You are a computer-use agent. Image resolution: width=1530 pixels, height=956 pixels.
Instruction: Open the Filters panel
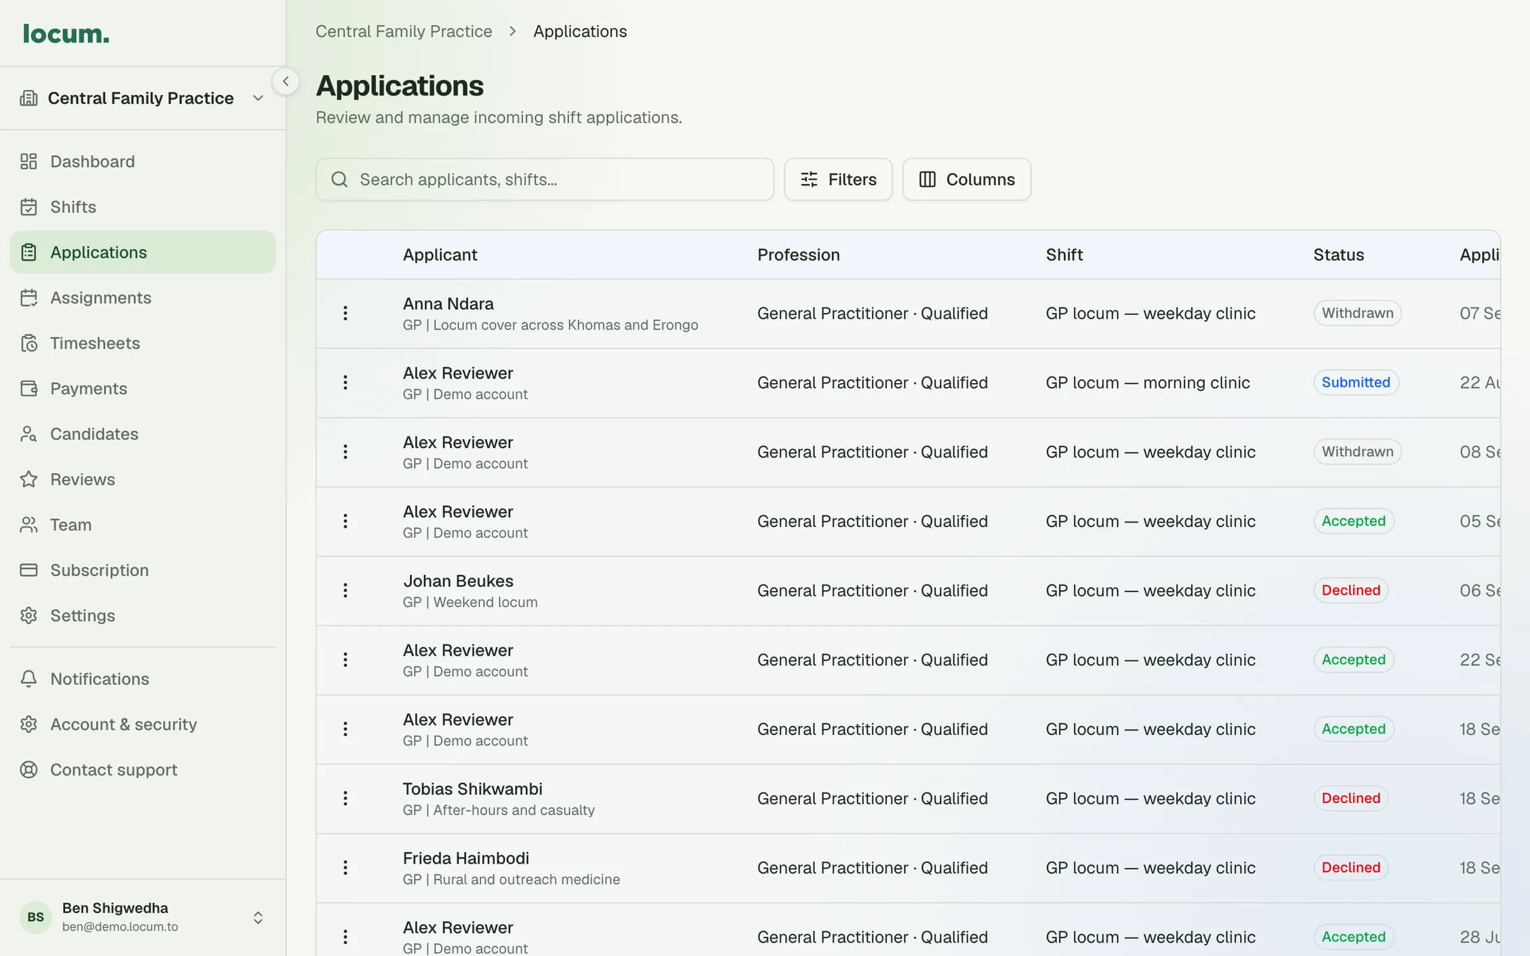click(838, 180)
